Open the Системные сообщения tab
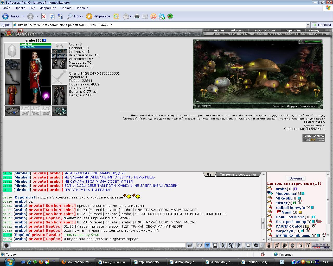This screenshot has width=333, height=266. click(x=238, y=174)
